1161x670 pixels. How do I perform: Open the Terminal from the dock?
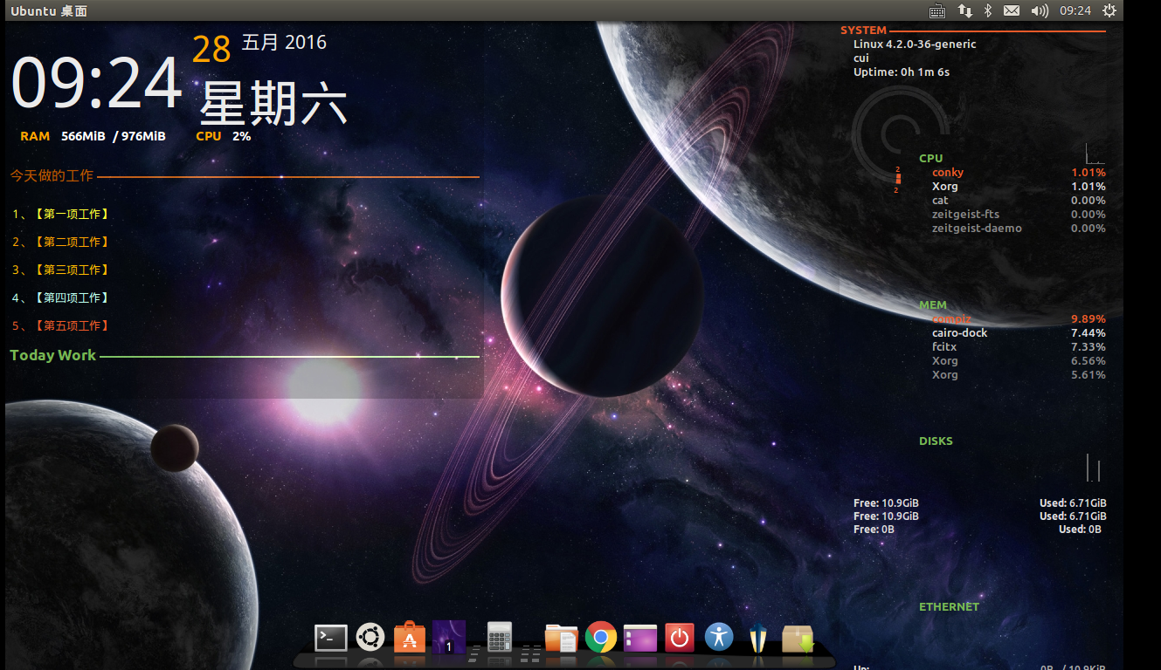[331, 638]
